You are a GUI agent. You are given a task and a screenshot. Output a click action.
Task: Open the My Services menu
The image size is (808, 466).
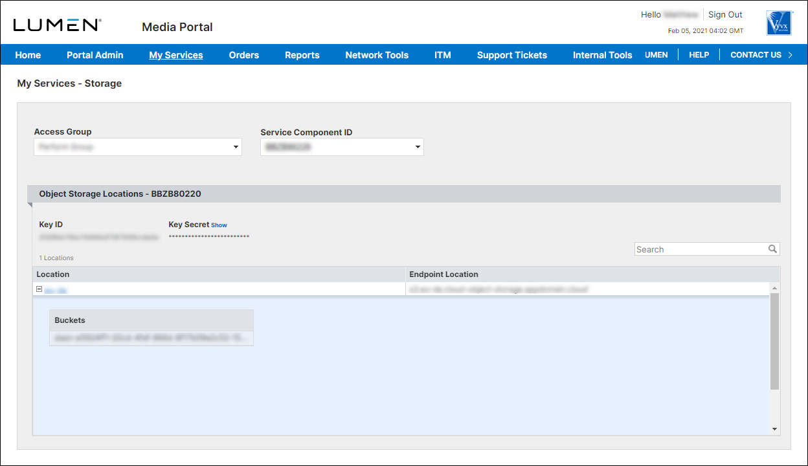(x=176, y=55)
